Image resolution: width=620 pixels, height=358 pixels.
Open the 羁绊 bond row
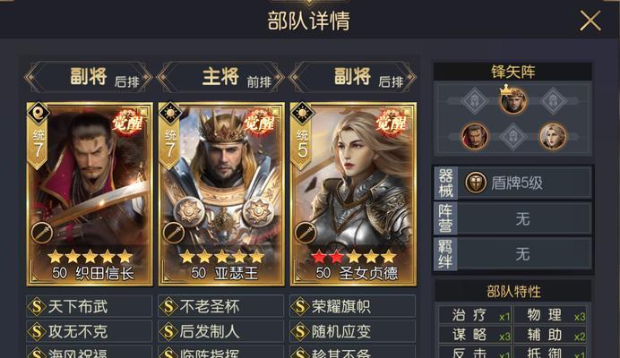click(512, 253)
